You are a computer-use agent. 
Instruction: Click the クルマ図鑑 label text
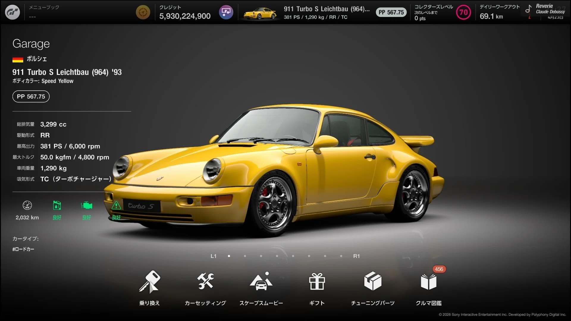[429, 303]
